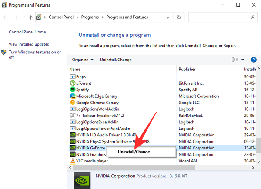Click the LogiOptionsExcelAddin icon
This screenshot has height=189, width=261.
[73, 122]
